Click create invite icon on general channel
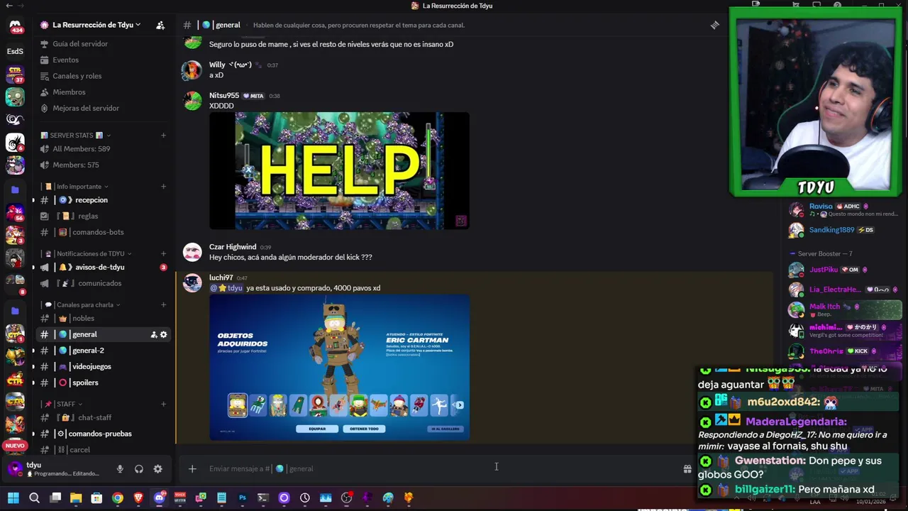This screenshot has width=908, height=511. point(153,334)
